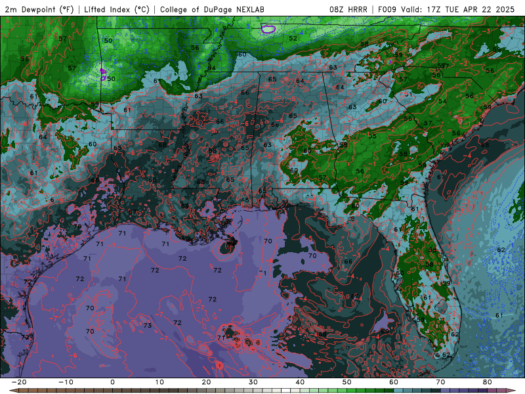Click the '08Z HRRR' model run label

348,9
